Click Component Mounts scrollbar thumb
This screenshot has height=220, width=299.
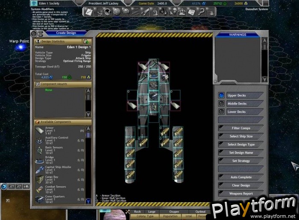(88, 97)
